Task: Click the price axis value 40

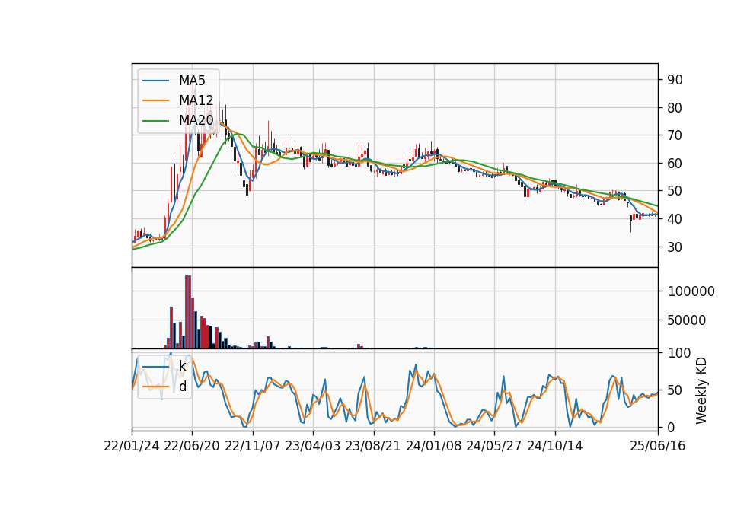Action: (x=675, y=219)
